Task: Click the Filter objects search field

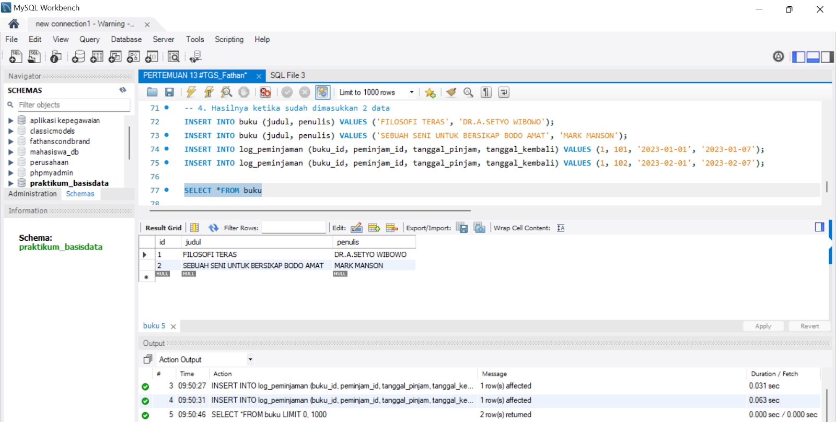Action: (74, 105)
